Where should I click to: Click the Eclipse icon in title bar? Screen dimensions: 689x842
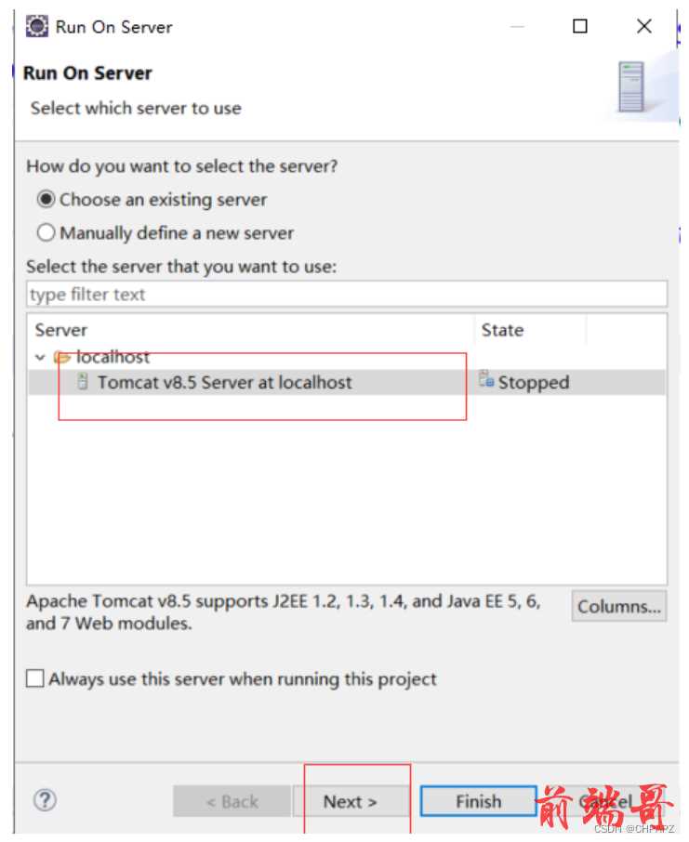pyautogui.click(x=36, y=26)
